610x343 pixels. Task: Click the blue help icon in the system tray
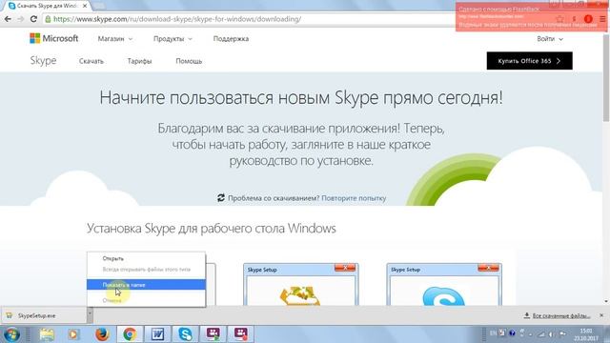(x=512, y=333)
